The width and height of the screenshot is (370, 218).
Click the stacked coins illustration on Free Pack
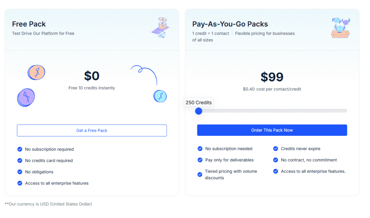point(162,27)
